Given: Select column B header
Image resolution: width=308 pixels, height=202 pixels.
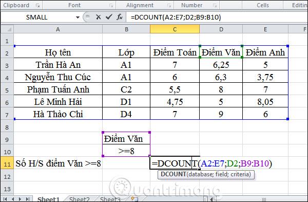Looking at the screenshot, I should pos(126,29).
